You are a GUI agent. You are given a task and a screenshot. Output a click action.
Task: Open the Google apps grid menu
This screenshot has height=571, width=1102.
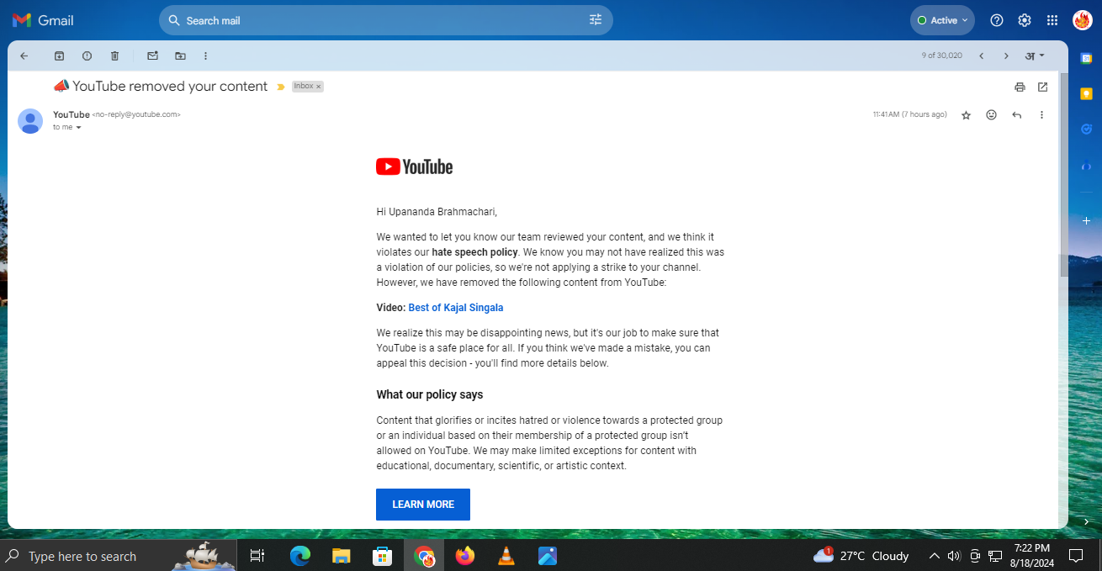tap(1052, 19)
